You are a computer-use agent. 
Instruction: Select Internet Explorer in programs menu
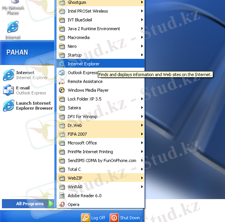tap(100, 64)
